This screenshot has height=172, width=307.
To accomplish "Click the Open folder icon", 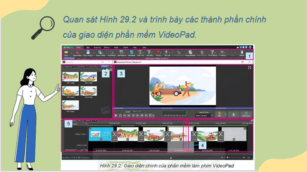I will pyautogui.click(x=66, y=53).
